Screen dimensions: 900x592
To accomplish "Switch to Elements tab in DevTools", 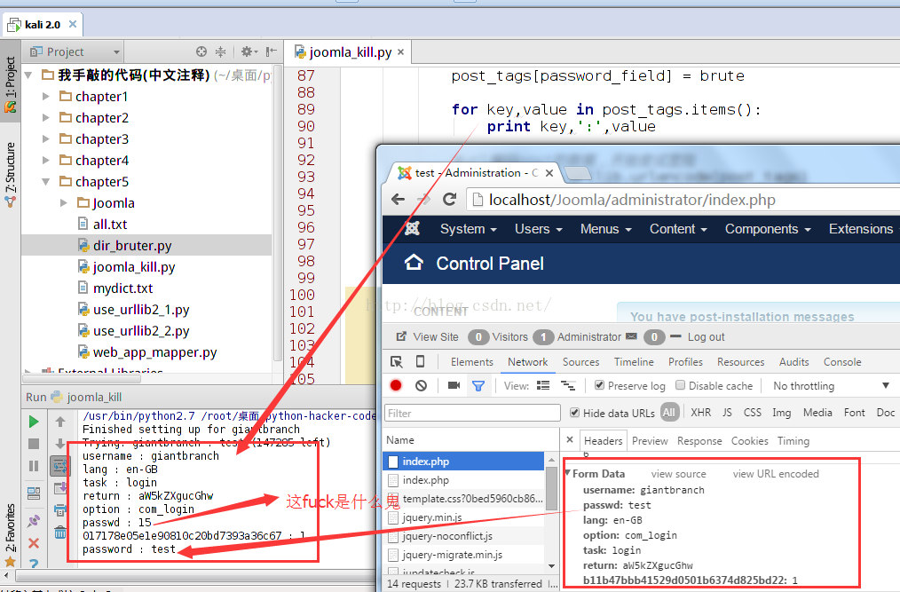I will coord(472,362).
